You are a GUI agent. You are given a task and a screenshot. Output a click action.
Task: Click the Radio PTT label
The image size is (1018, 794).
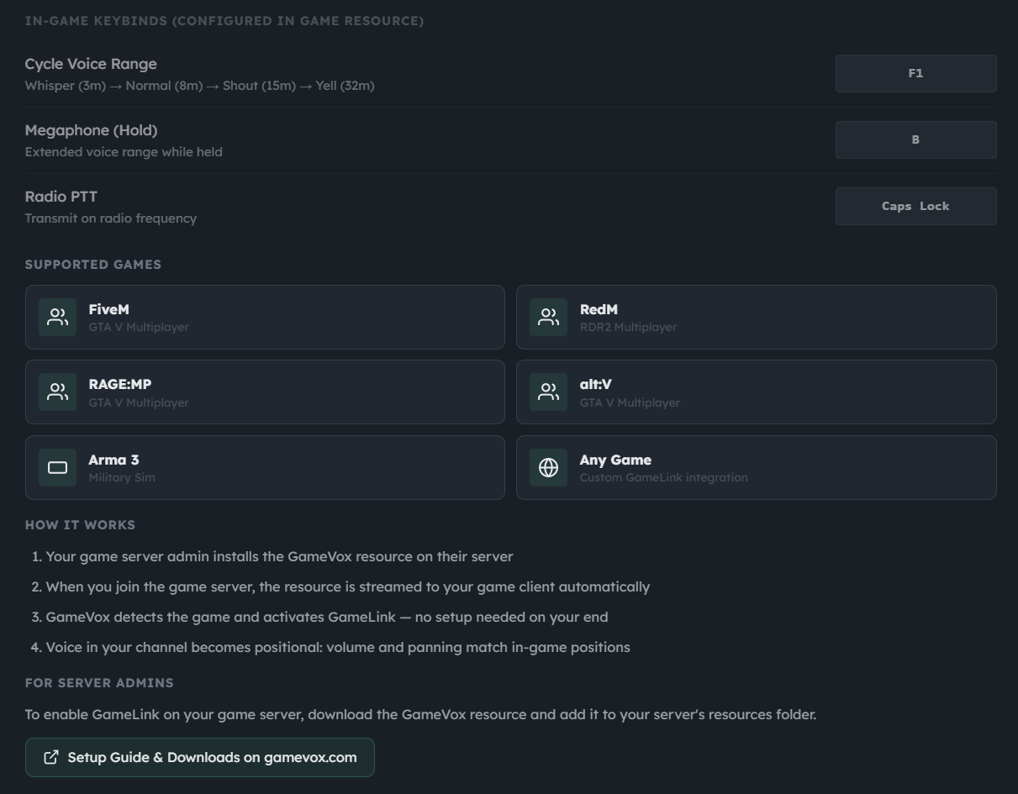click(x=61, y=197)
